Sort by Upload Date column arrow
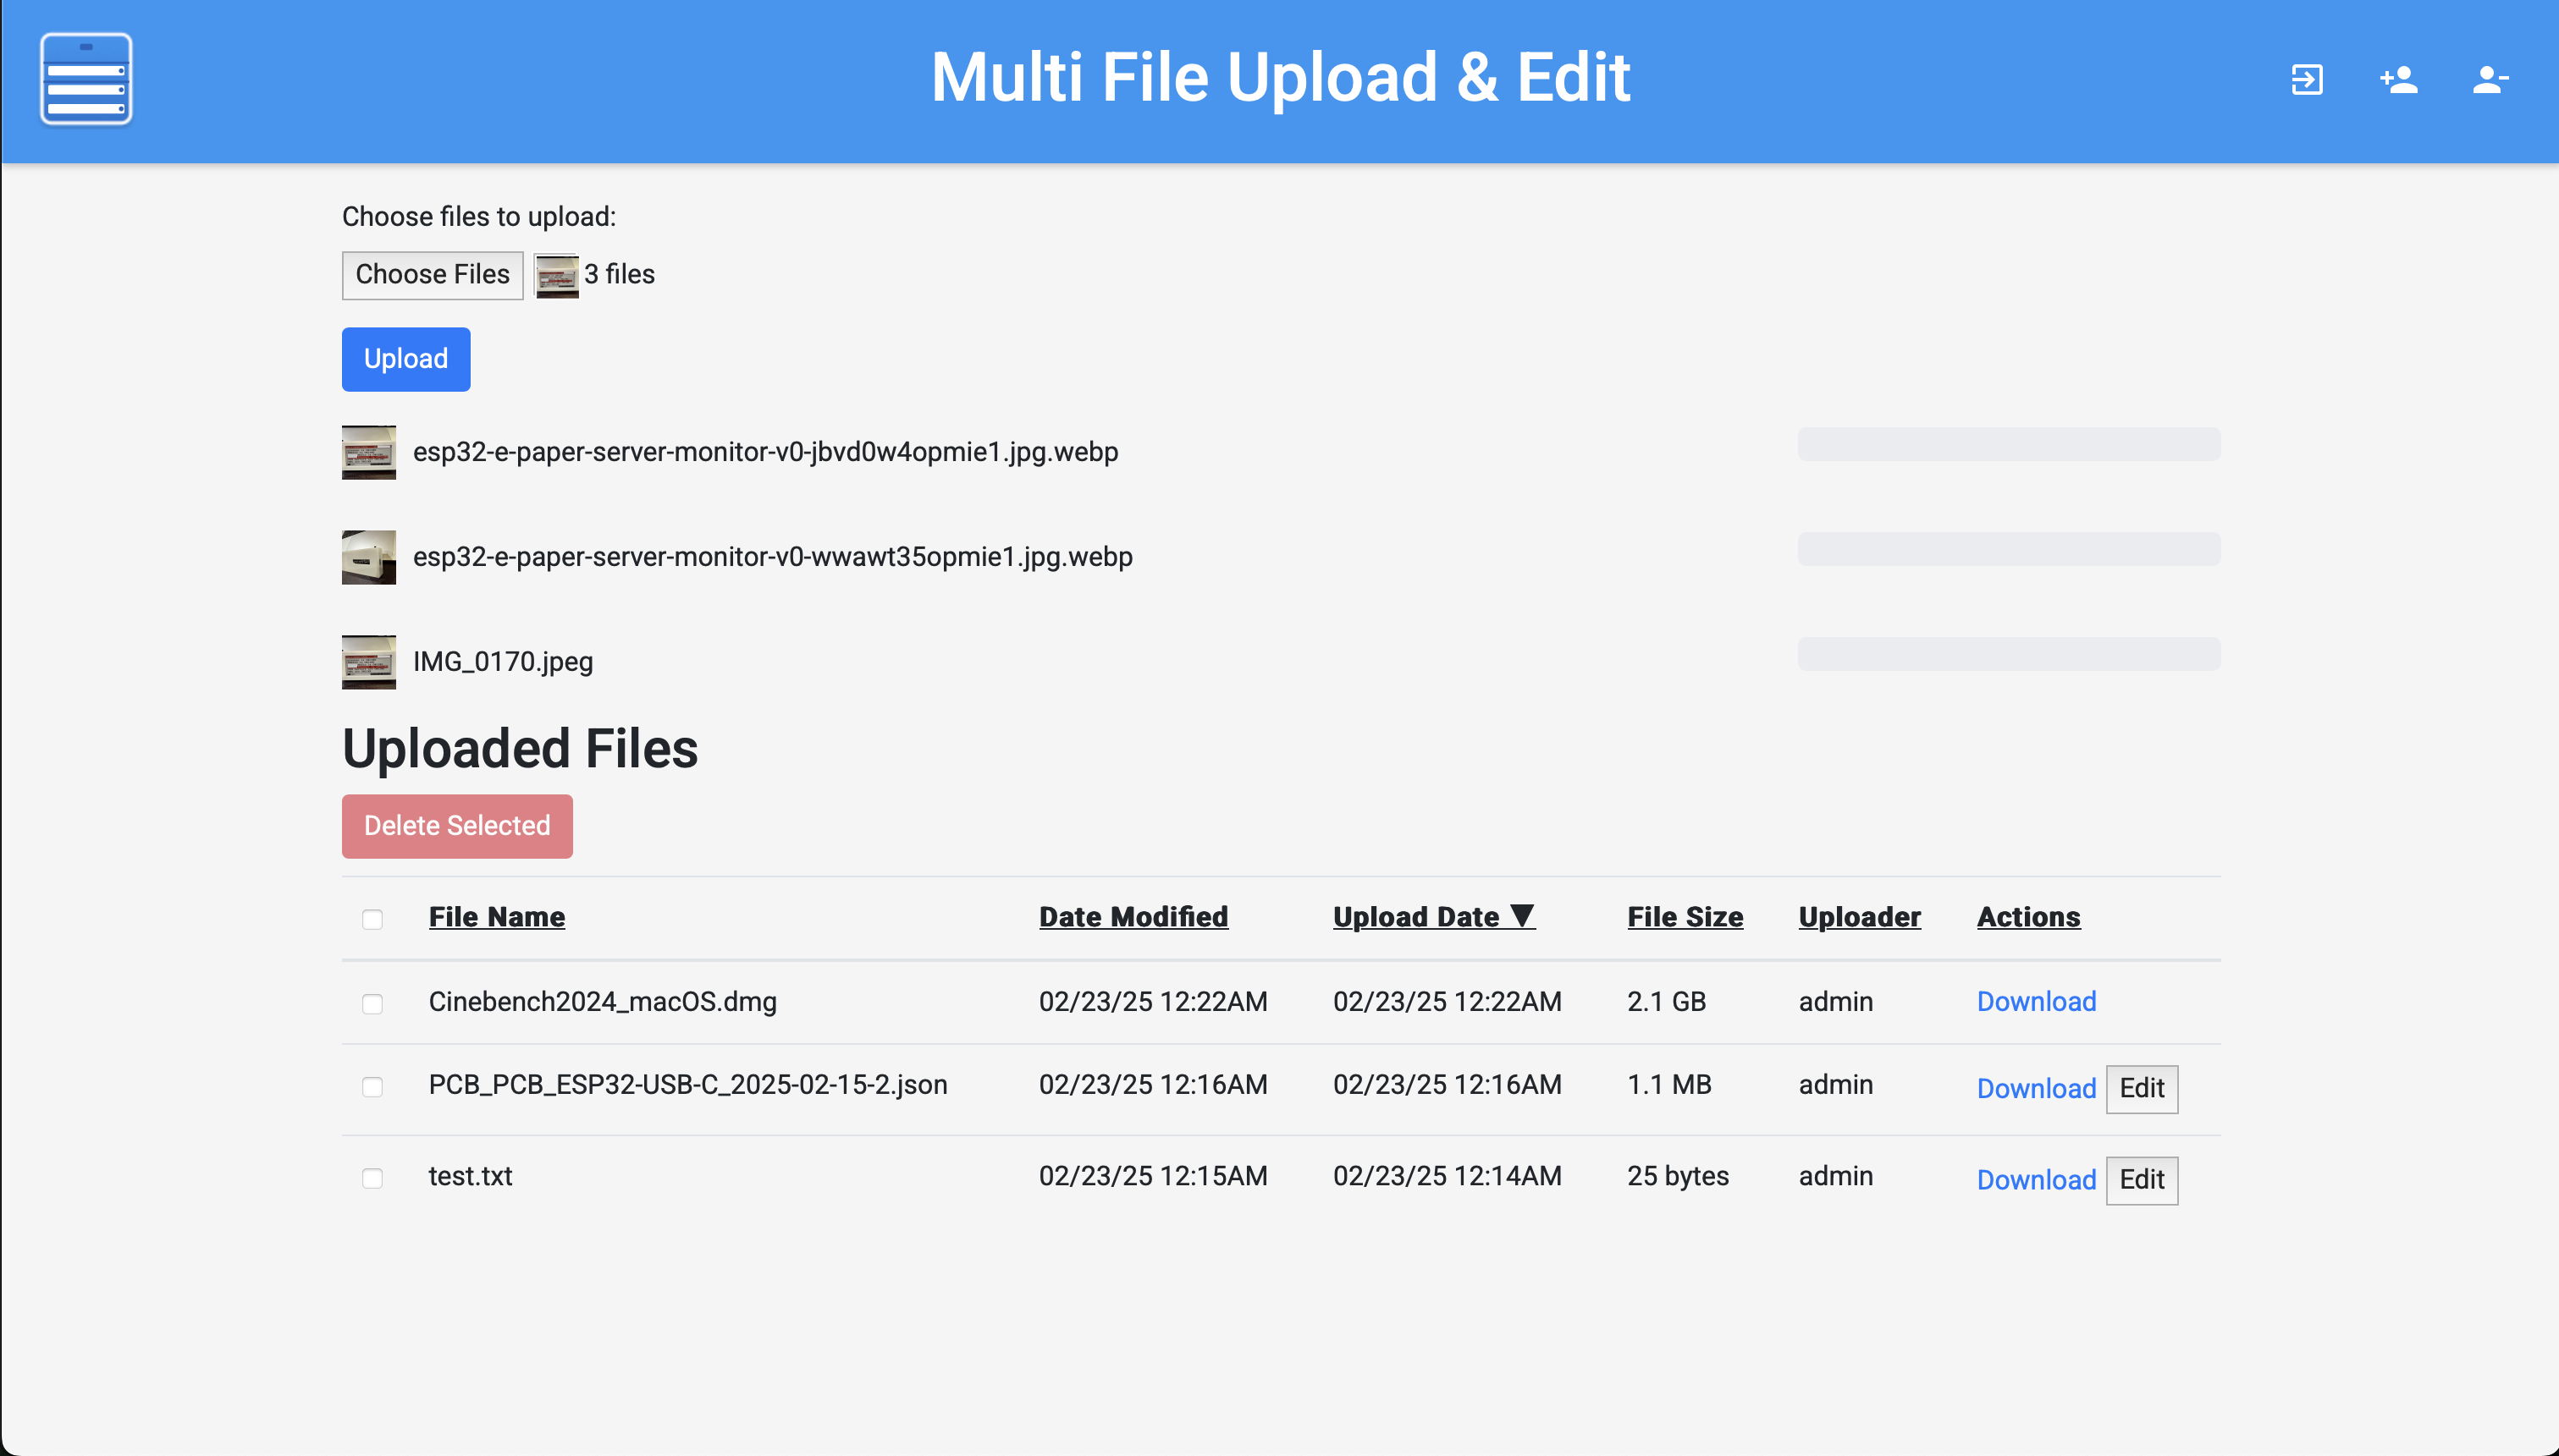The image size is (2559, 1456). coord(1521,915)
